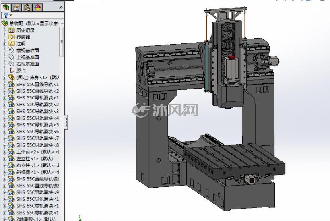Click the 工作台<2> part icon
The width and height of the screenshot is (330, 221).
pos(11,151)
